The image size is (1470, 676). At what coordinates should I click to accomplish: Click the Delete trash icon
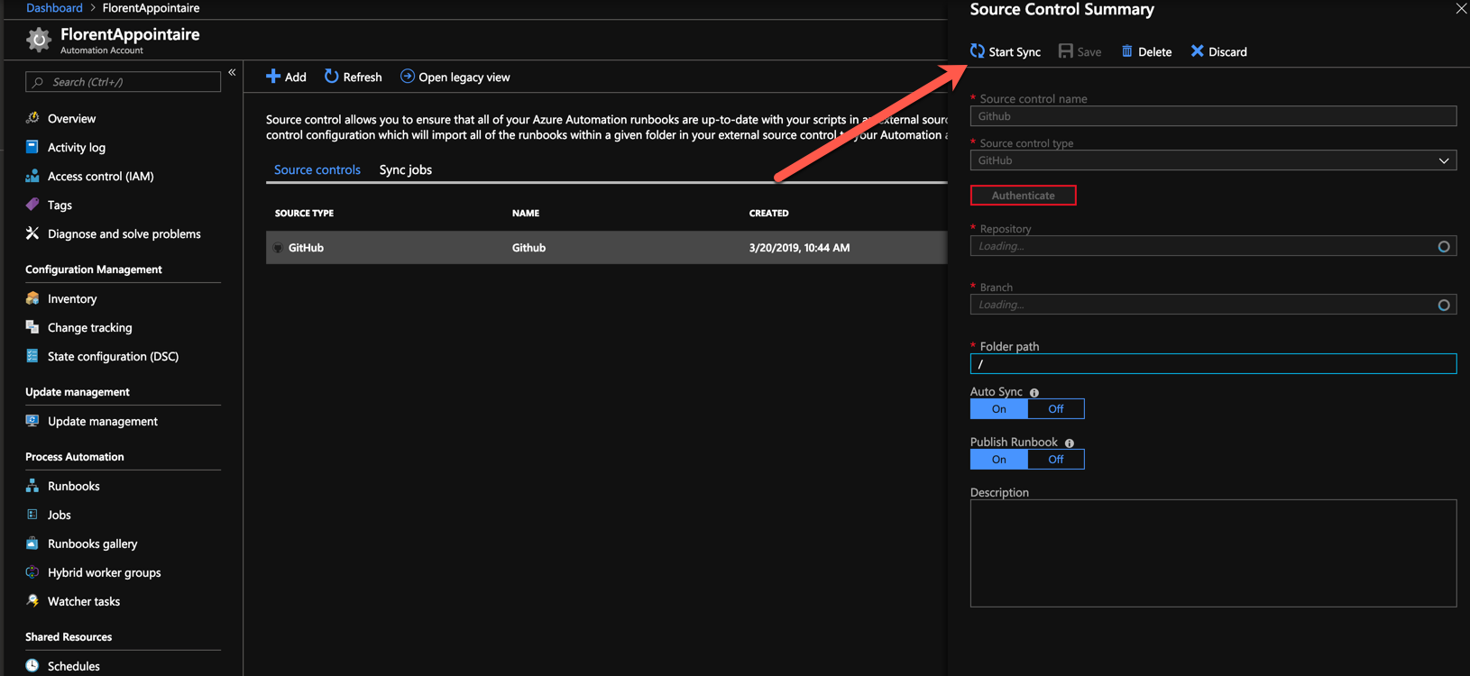(x=1126, y=51)
